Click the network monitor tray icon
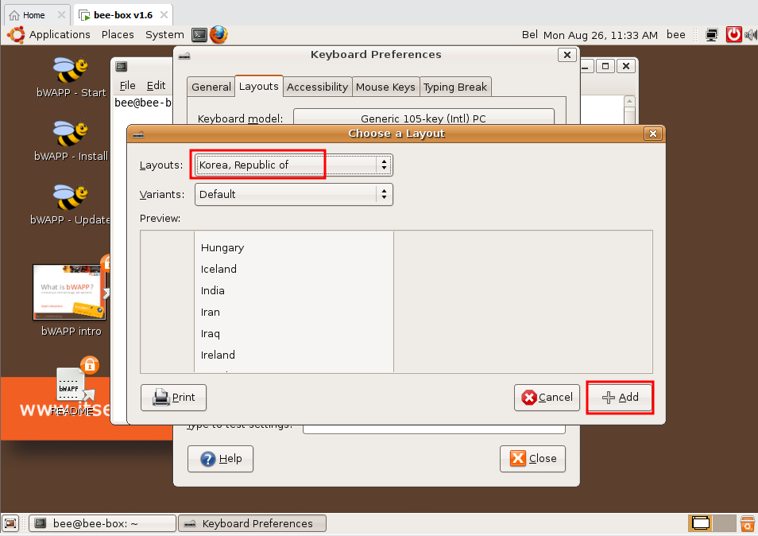The width and height of the screenshot is (758, 536). 712,35
